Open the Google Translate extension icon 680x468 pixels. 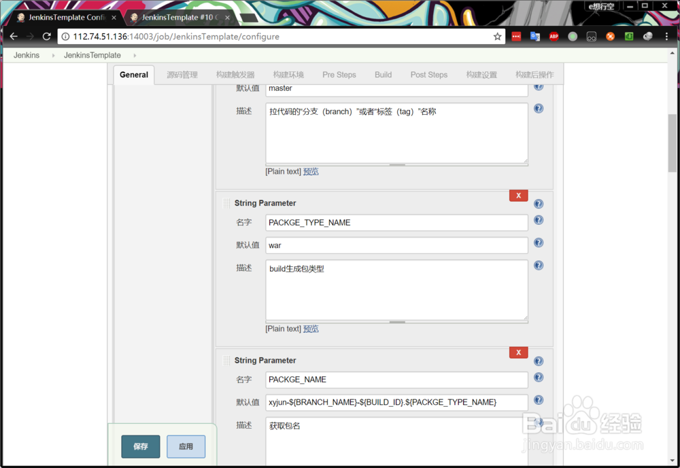pos(535,36)
